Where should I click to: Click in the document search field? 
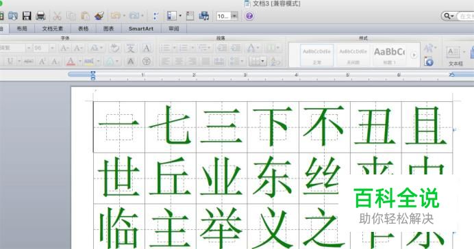pos(466,16)
